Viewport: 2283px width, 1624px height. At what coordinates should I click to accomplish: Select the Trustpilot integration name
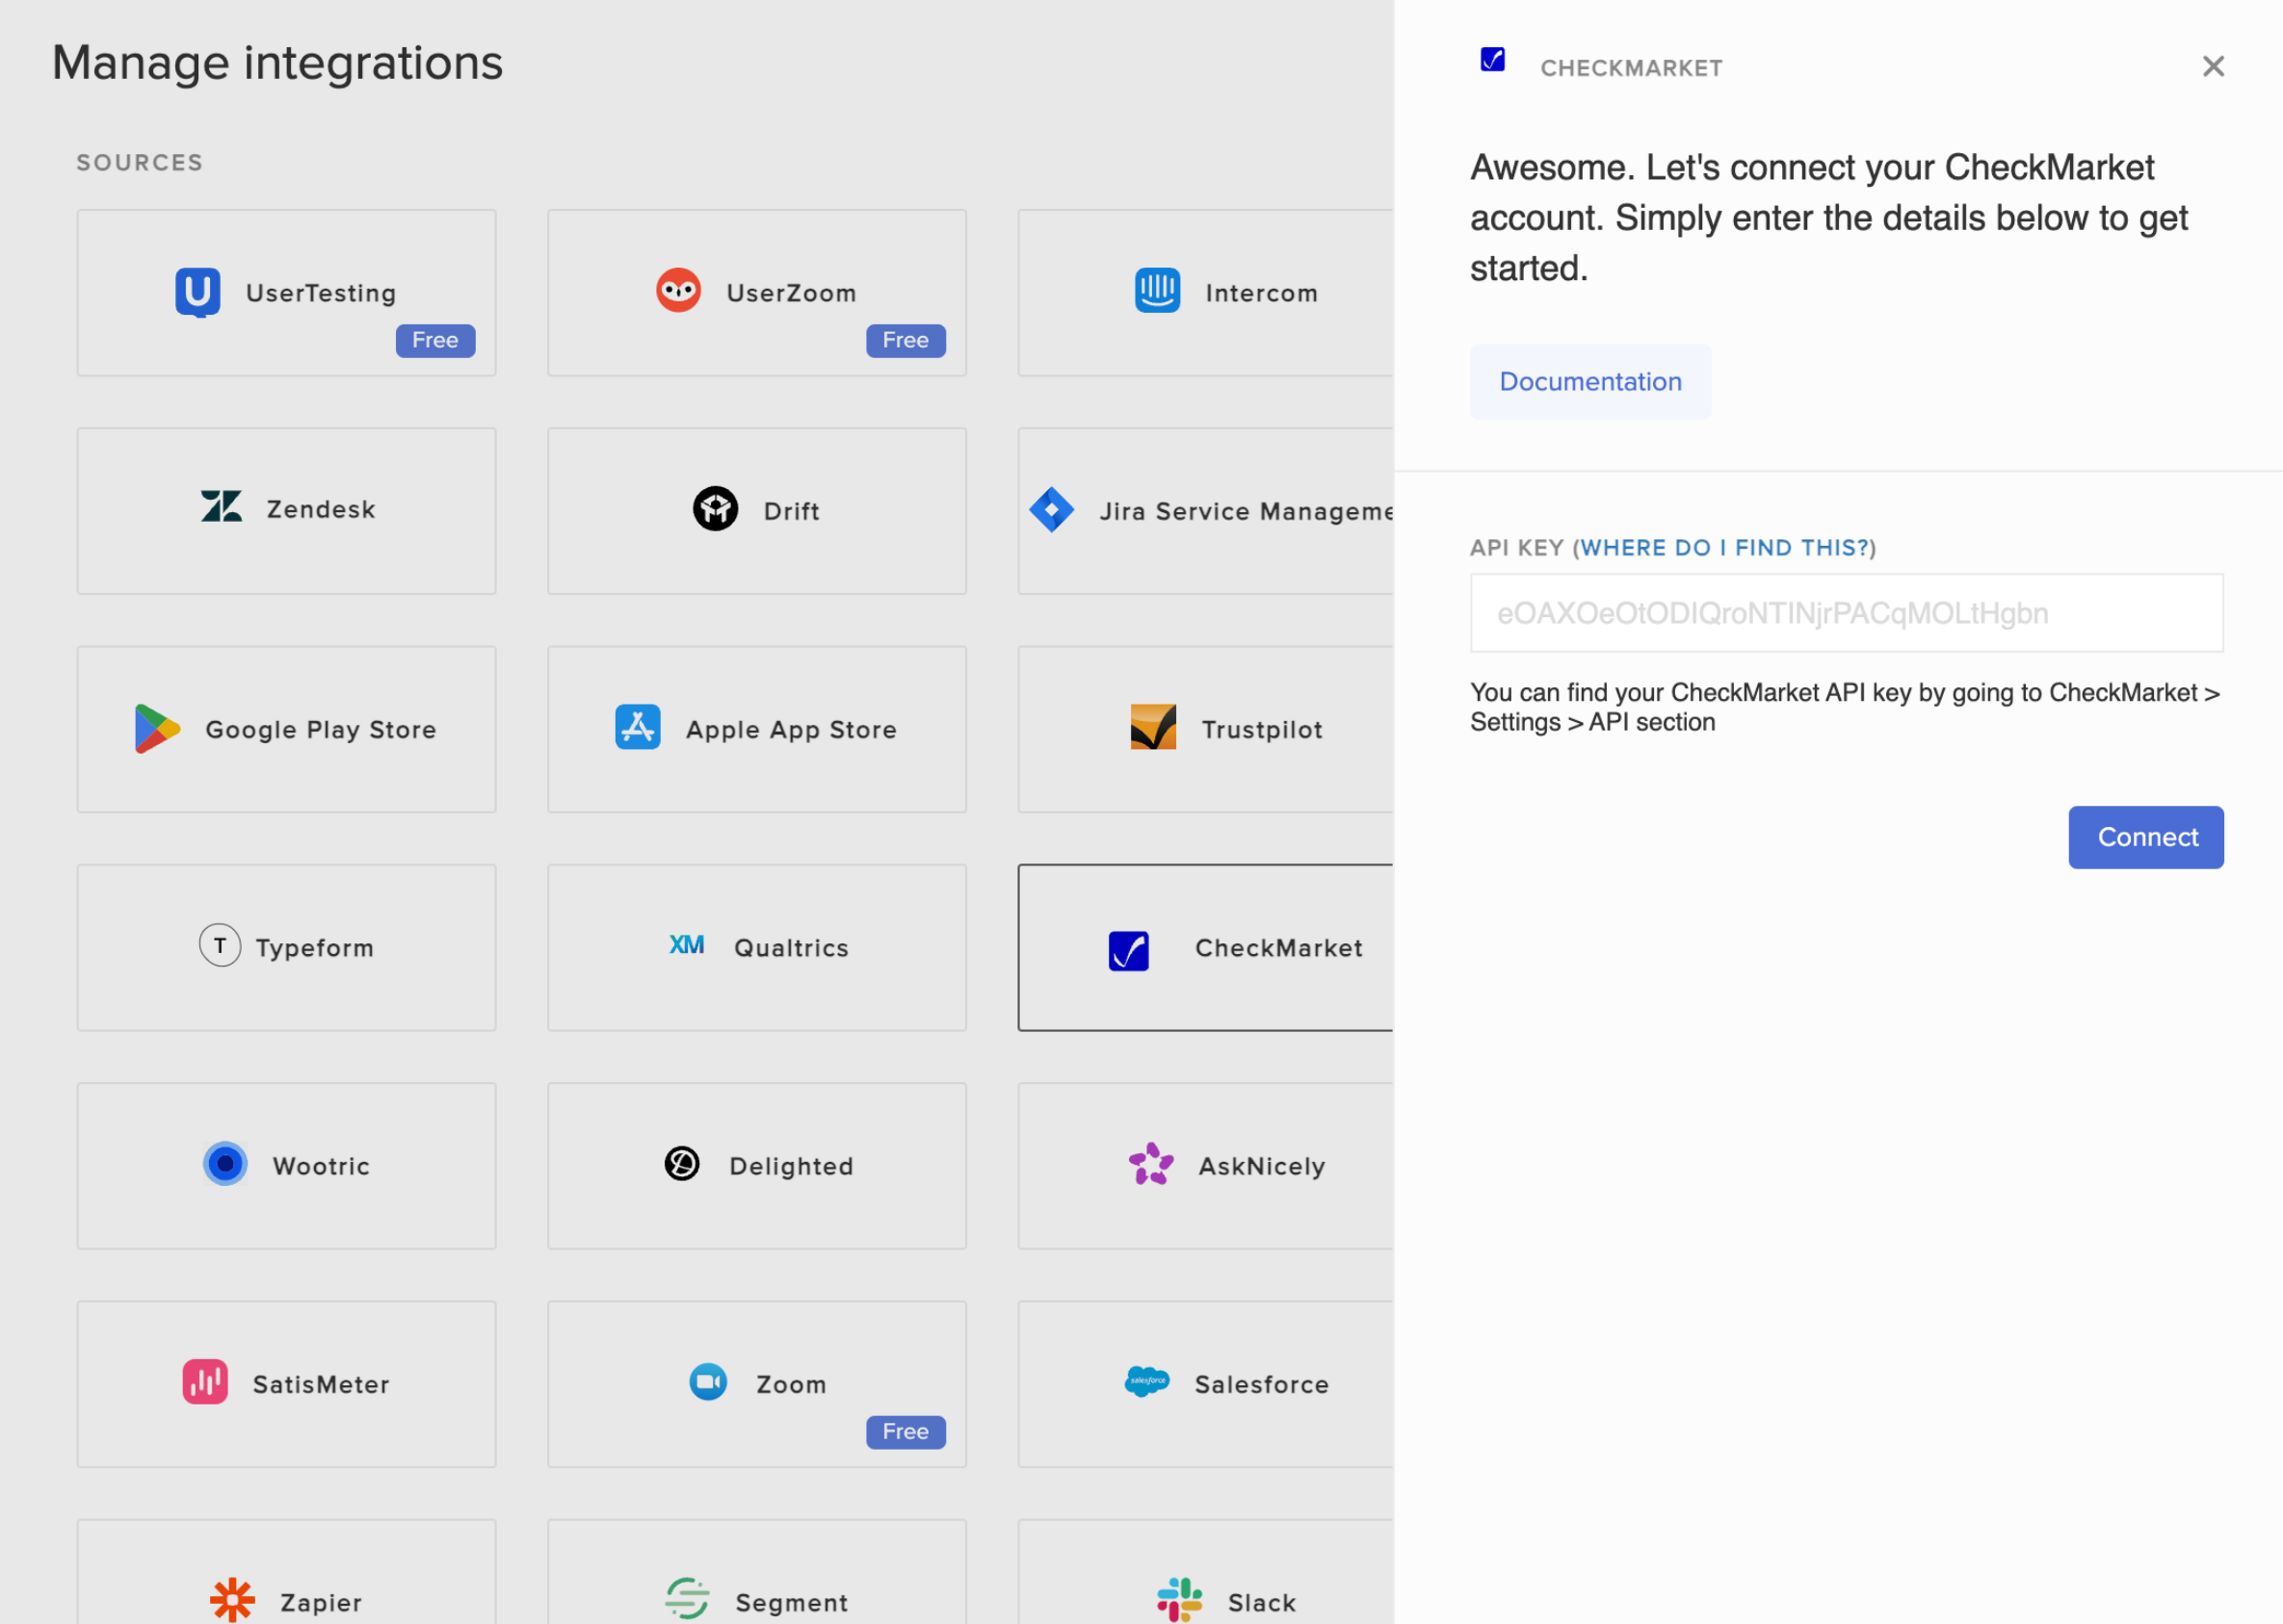point(1262,730)
